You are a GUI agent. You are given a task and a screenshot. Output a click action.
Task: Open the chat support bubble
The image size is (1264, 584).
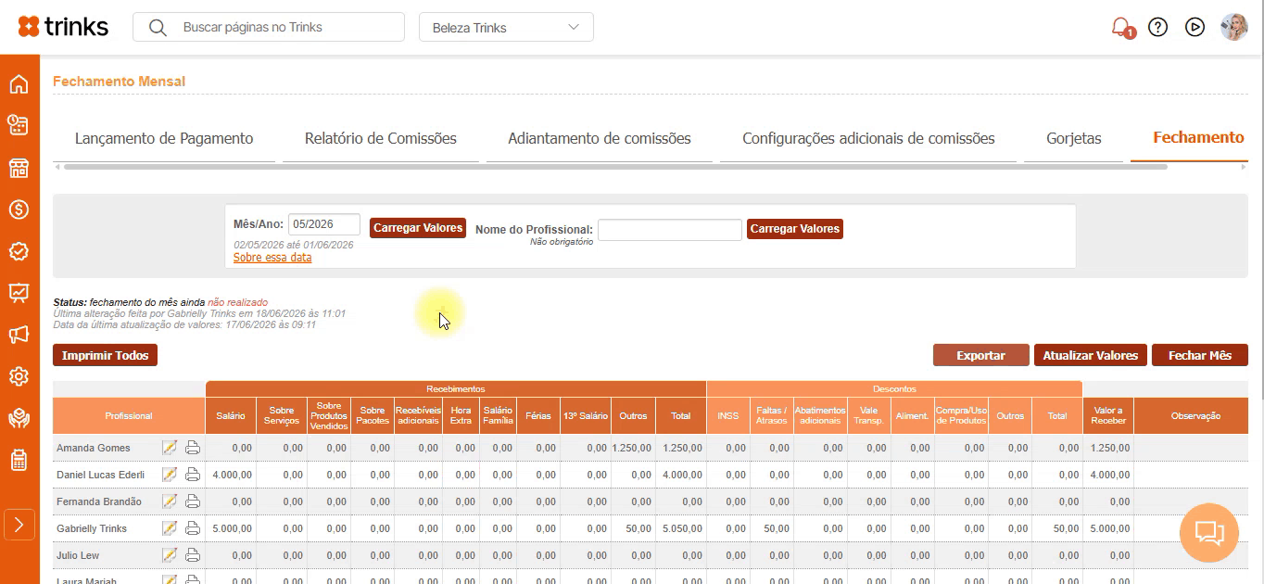[x=1209, y=533]
